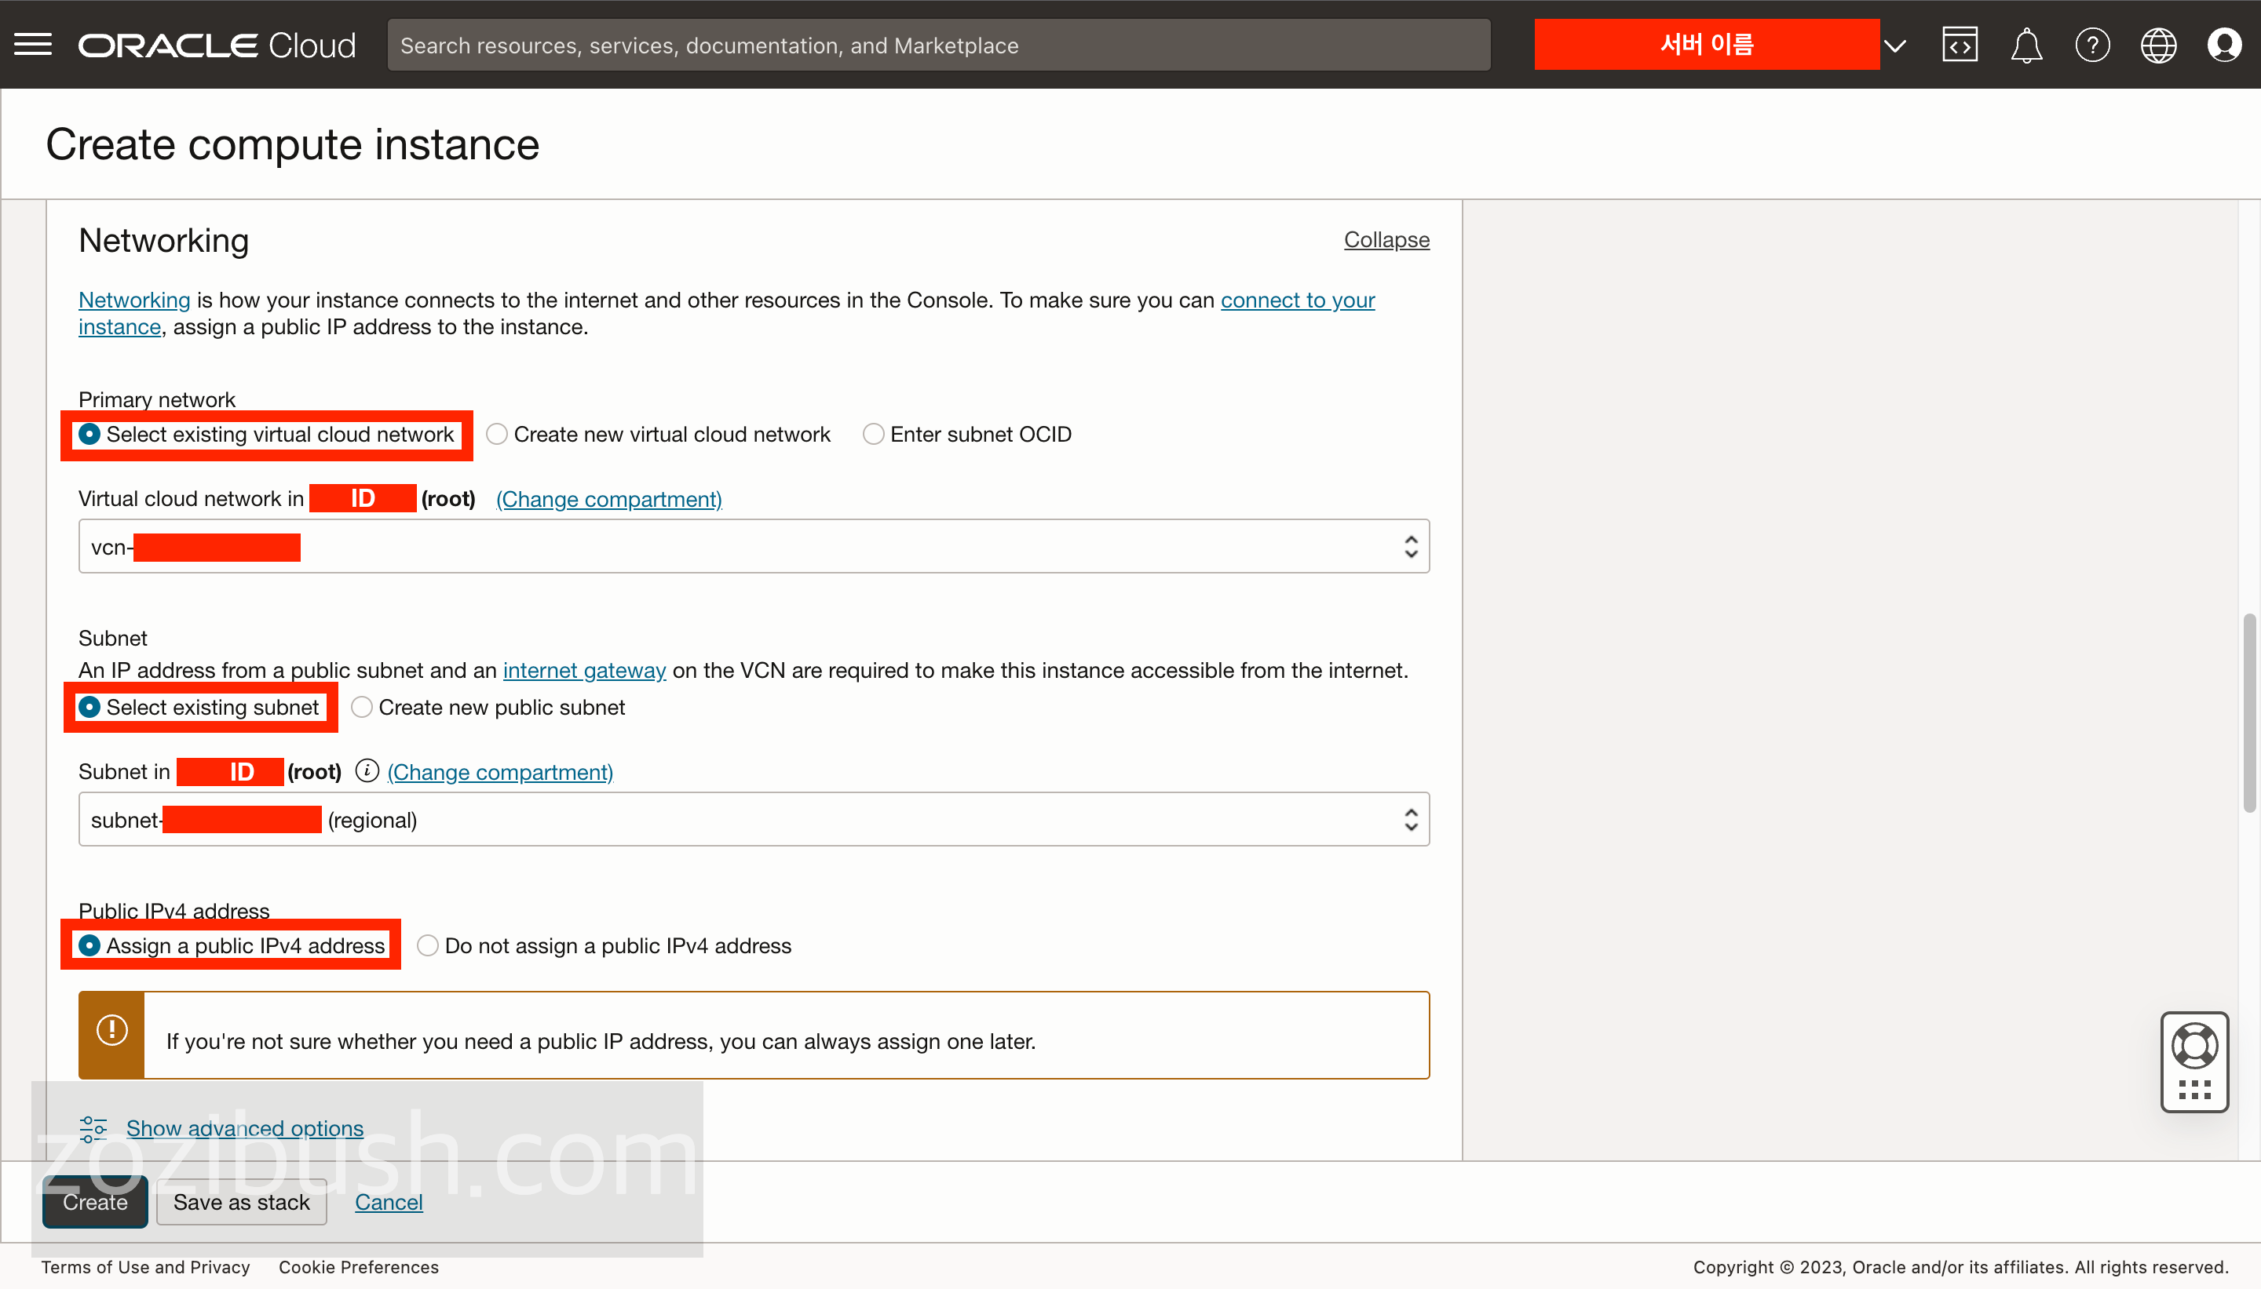
Task: Change compartment for virtual cloud network
Action: point(609,499)
